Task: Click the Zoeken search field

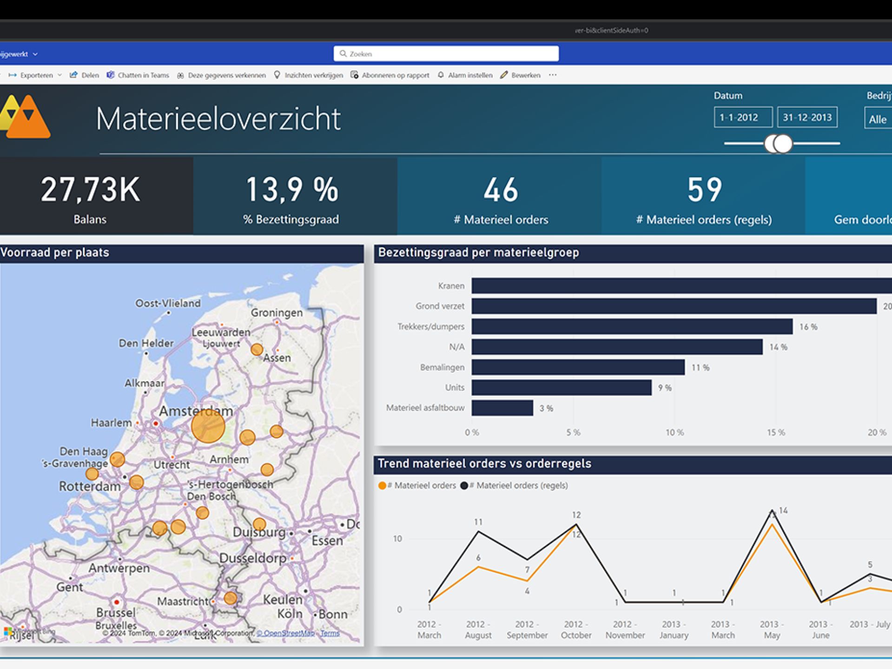Action: pos(446,54)
